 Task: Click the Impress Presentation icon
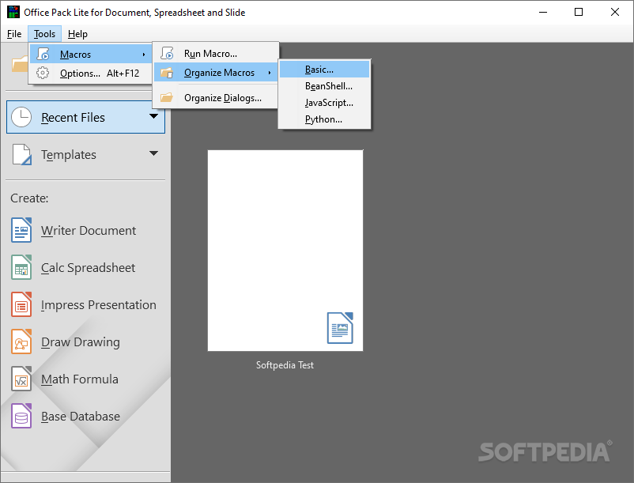tap(21, 304)
